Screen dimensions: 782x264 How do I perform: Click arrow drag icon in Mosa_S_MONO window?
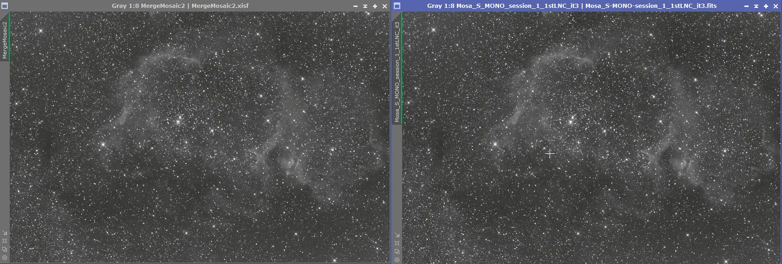coord(397,235)
